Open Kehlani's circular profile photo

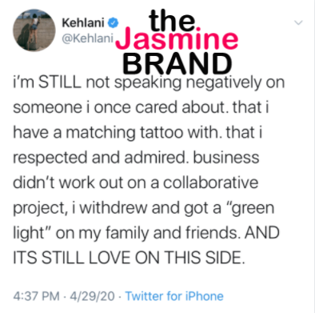click(34, 30)
